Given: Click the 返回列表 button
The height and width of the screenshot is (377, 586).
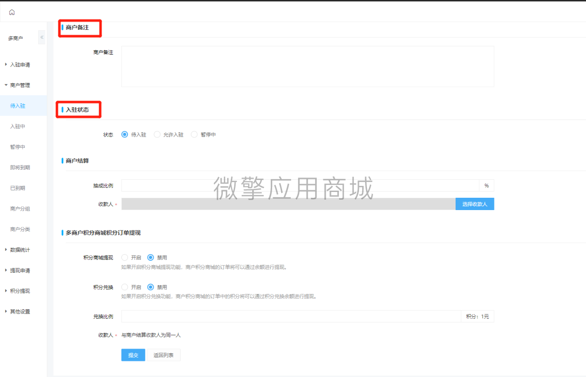Looking at the screenshot, I should pos(164,355).
